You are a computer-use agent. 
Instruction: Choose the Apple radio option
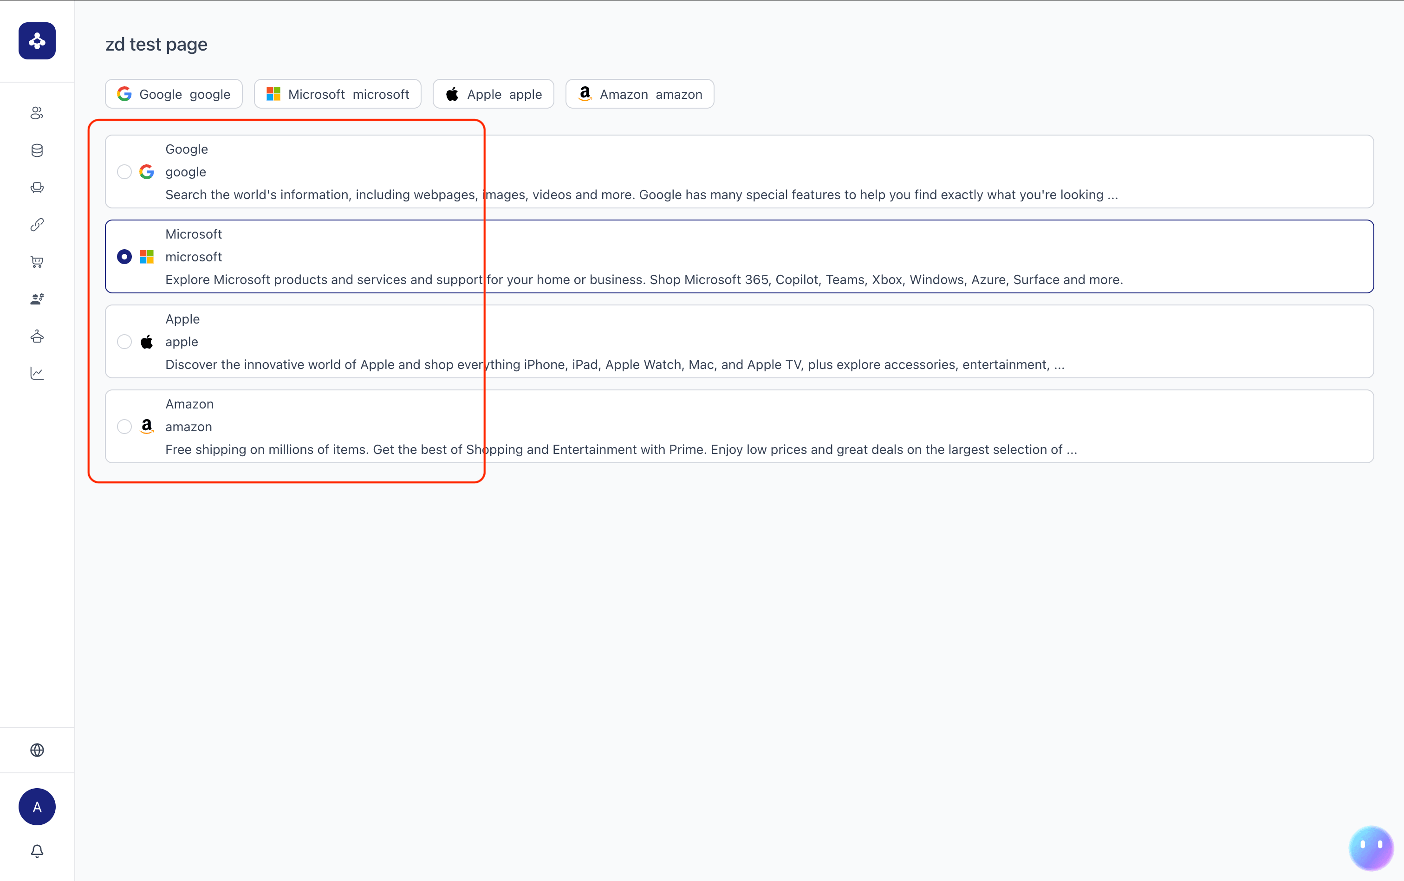[124, 342]
